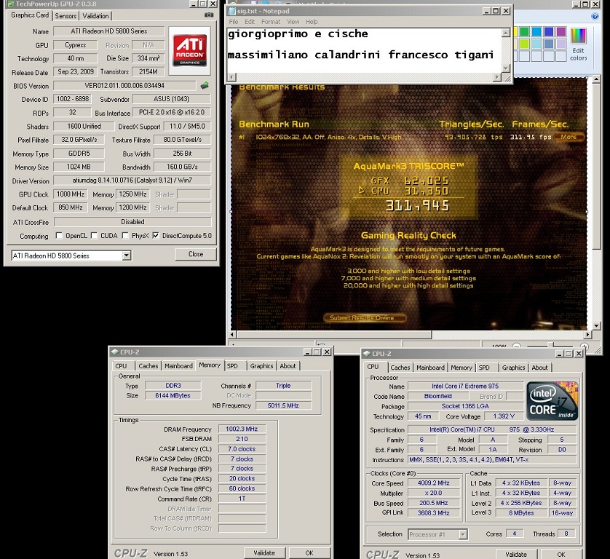Open the Edit menu in Notepad

(250, 22)
